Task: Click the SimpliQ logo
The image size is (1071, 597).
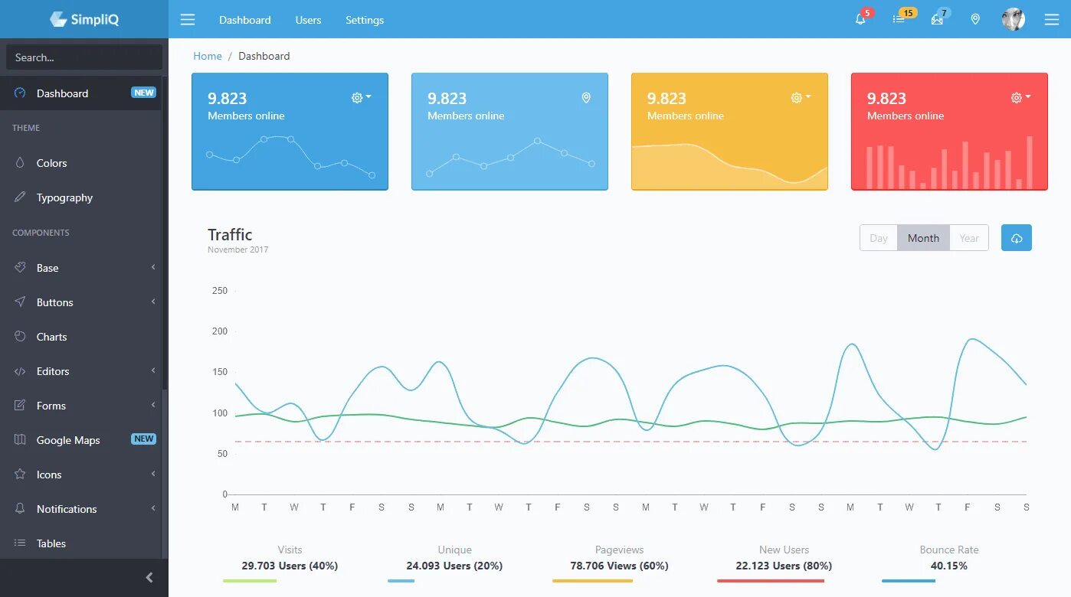Action: (x=84, y=19)
